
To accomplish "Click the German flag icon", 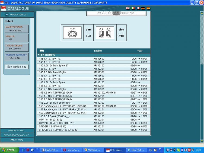I will pos(143,8).
